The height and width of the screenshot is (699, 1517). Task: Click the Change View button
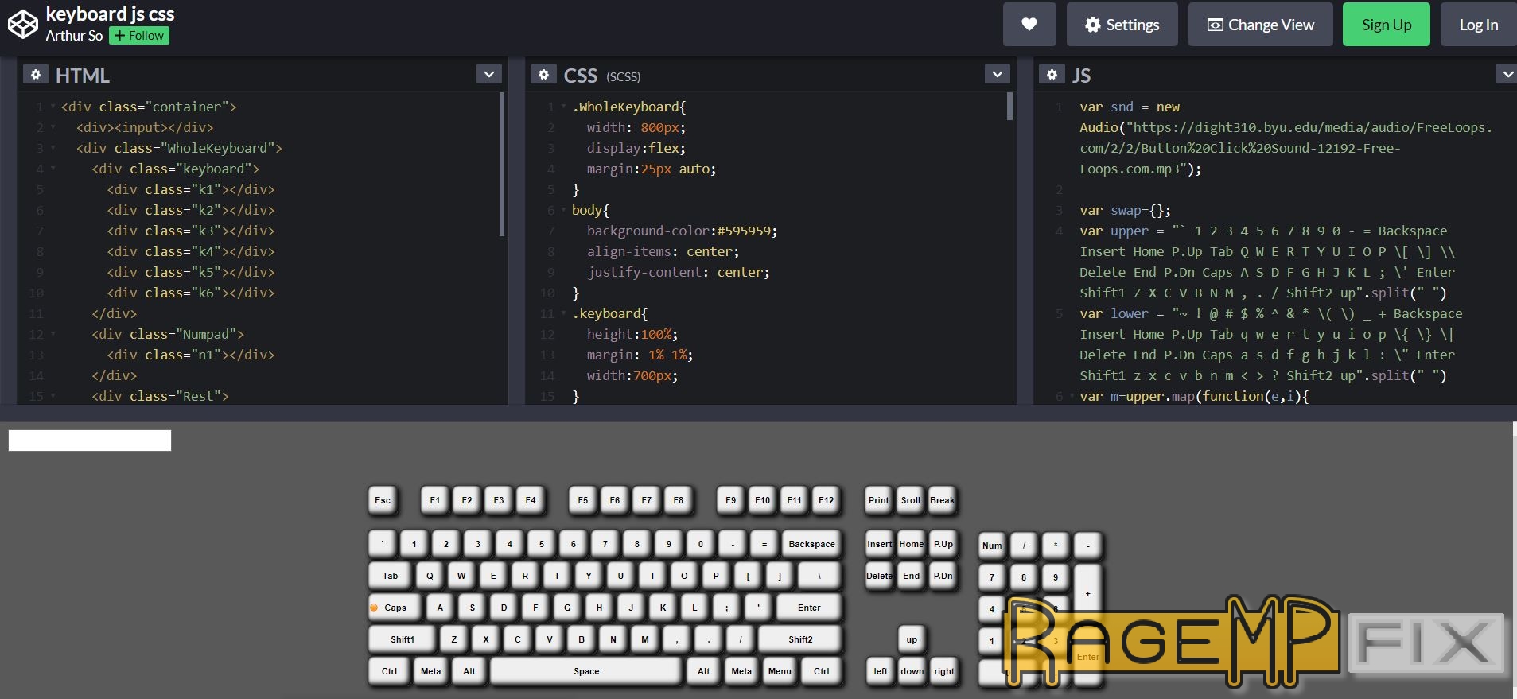pos(1261,25)
